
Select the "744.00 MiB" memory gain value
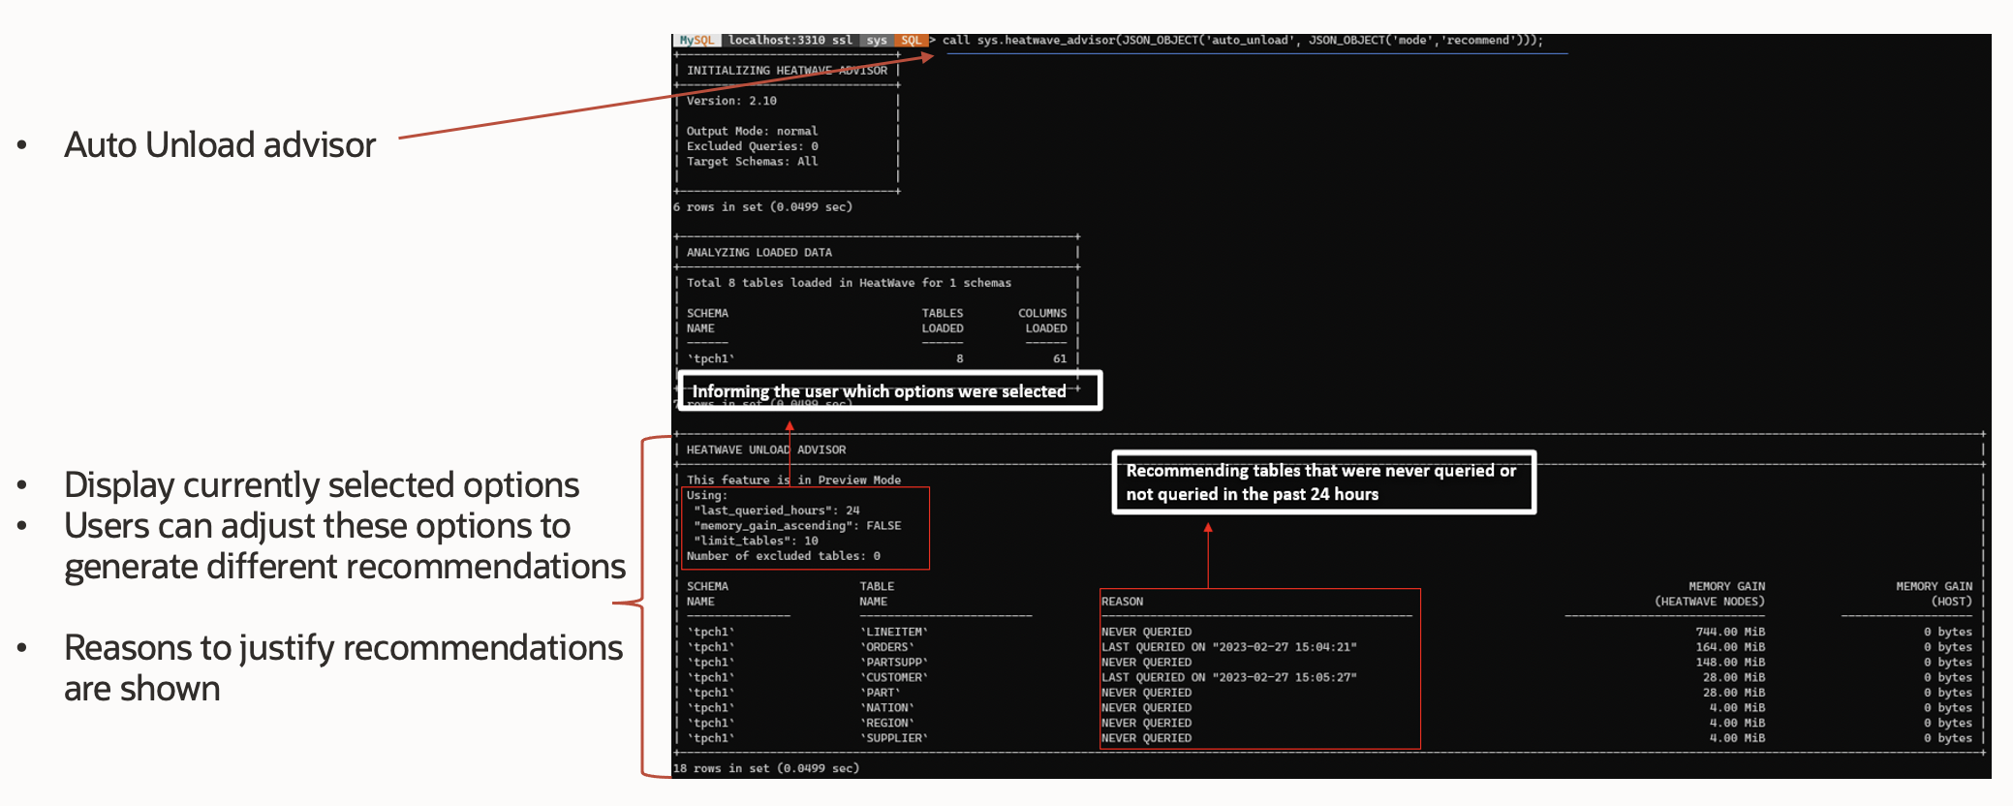(1730, 632)
